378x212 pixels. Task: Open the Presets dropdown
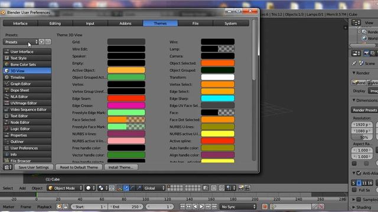point(21,42)
